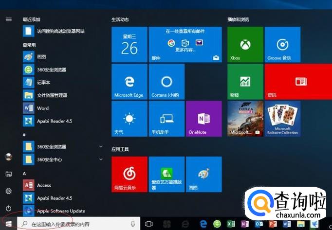Expand the 360安全浏览器 folder chevron
Screen dimensions: 332x230
click(101, 146)
